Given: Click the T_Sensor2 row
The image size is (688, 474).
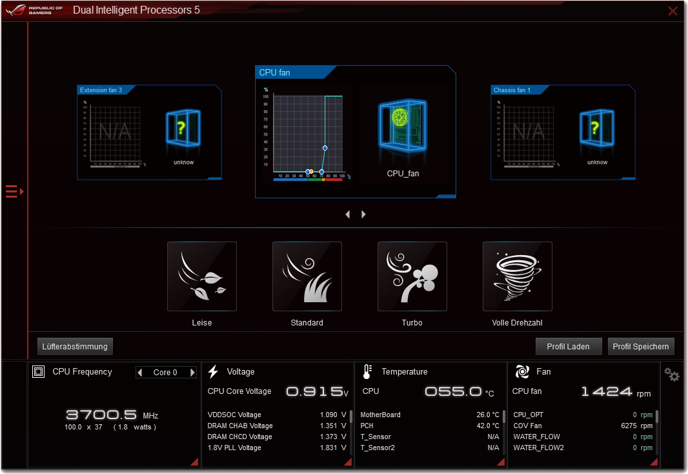Looking at the screenshot, I should [x=430, y=448].
